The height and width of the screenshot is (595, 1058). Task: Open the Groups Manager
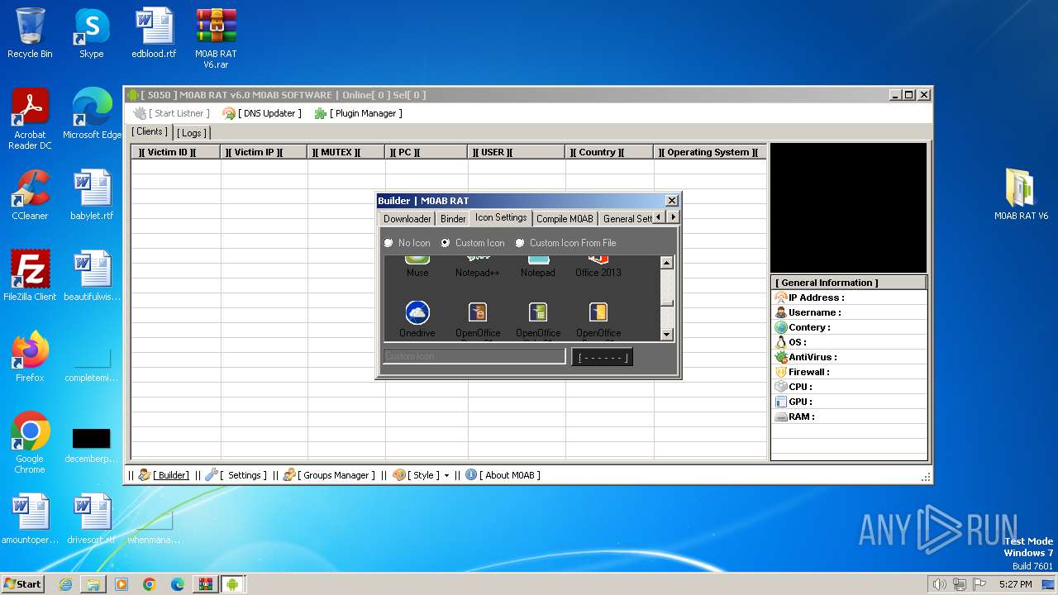(x=330, y=475)
